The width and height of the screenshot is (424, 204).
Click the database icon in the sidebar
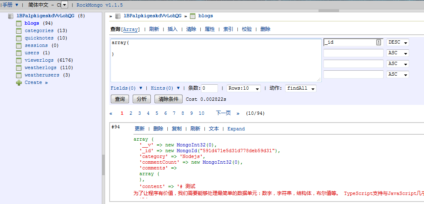(11, 16)
